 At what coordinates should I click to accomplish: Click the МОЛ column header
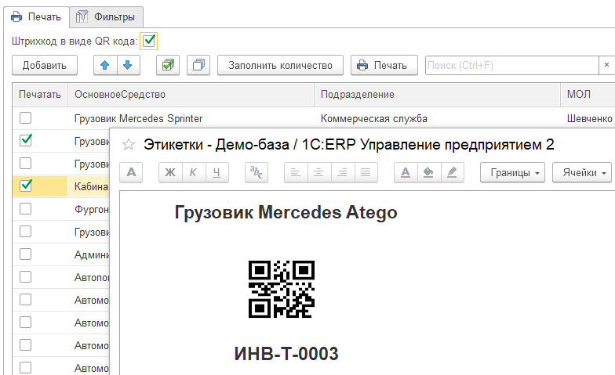(588, 94)
